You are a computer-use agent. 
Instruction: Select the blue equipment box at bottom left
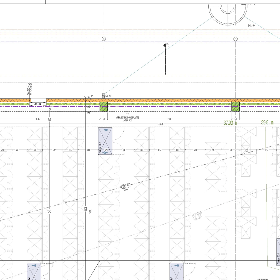point(34,271)
